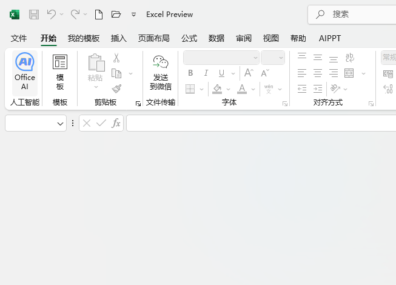Image resolution: width=396 pixels, height=285 pixels.
Task: Toggle Italic formatting
Action: (206, 73)
